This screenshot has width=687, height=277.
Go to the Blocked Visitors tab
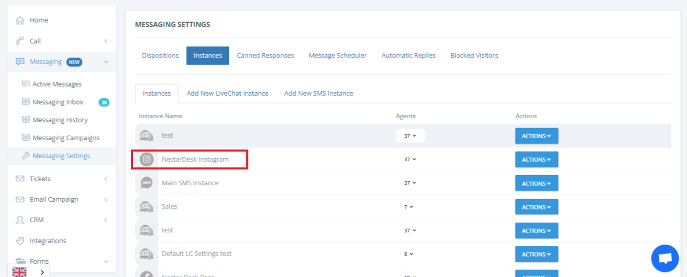click(x=474, y=55)
